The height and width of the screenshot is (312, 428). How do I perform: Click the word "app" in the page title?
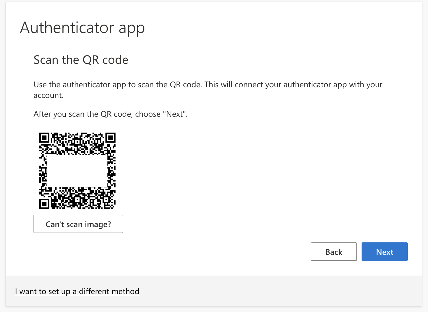[x=131, y=28]
